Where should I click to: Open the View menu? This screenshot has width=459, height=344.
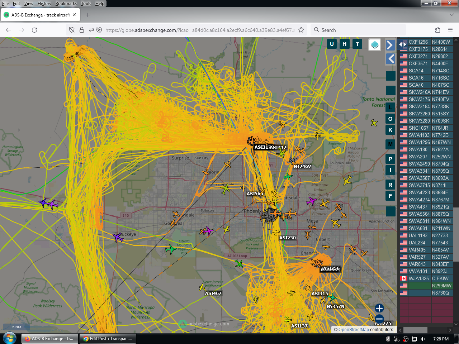tap(29, 4)
